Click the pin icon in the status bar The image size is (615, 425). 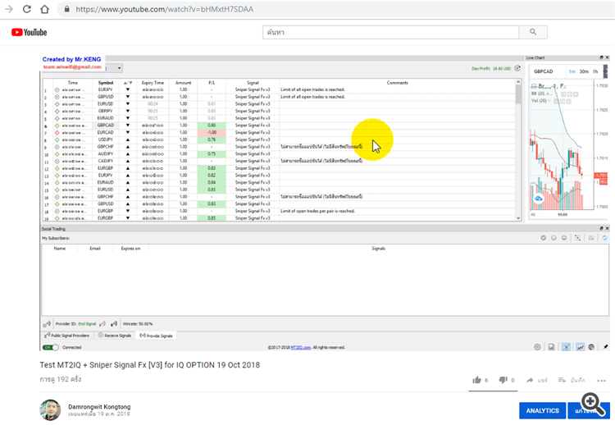pos(605,347)
